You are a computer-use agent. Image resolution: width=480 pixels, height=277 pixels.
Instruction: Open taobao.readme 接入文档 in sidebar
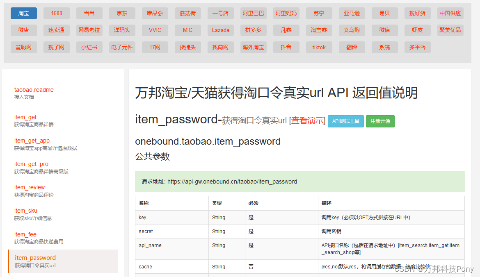pos(34,93)
